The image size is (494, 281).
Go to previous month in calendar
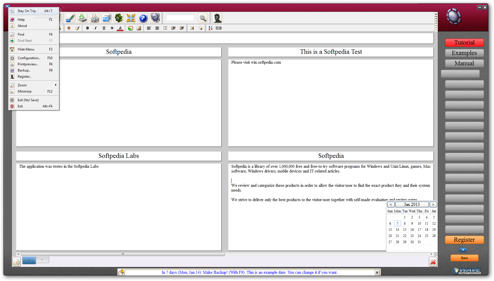(x=391, y=204)
